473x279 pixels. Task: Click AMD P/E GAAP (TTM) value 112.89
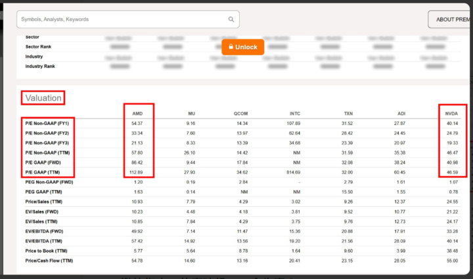(x=136, y=172)
